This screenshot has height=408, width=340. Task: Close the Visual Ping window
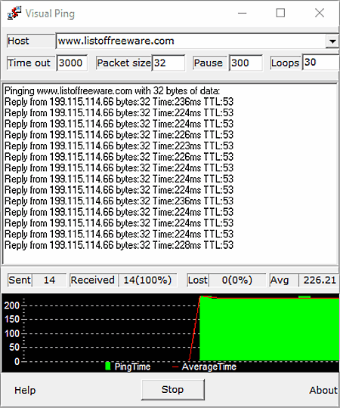point(320,13)
